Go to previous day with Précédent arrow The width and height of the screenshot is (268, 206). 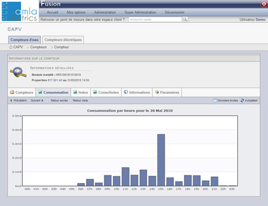[x=11, y=100]
